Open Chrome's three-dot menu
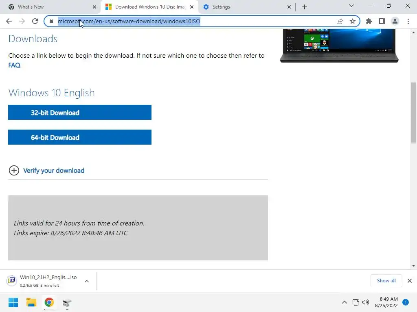The height and width of the screenshot is (312, 417). [408, 21]
